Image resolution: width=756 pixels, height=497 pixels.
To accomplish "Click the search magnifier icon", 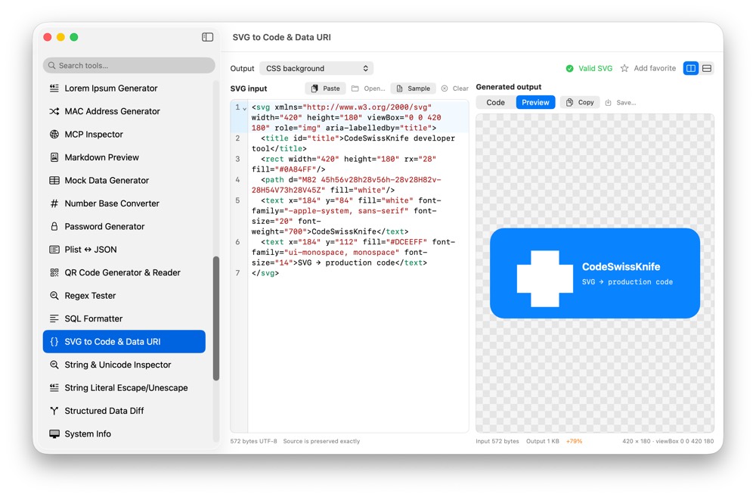I will [x=51, y=66].
